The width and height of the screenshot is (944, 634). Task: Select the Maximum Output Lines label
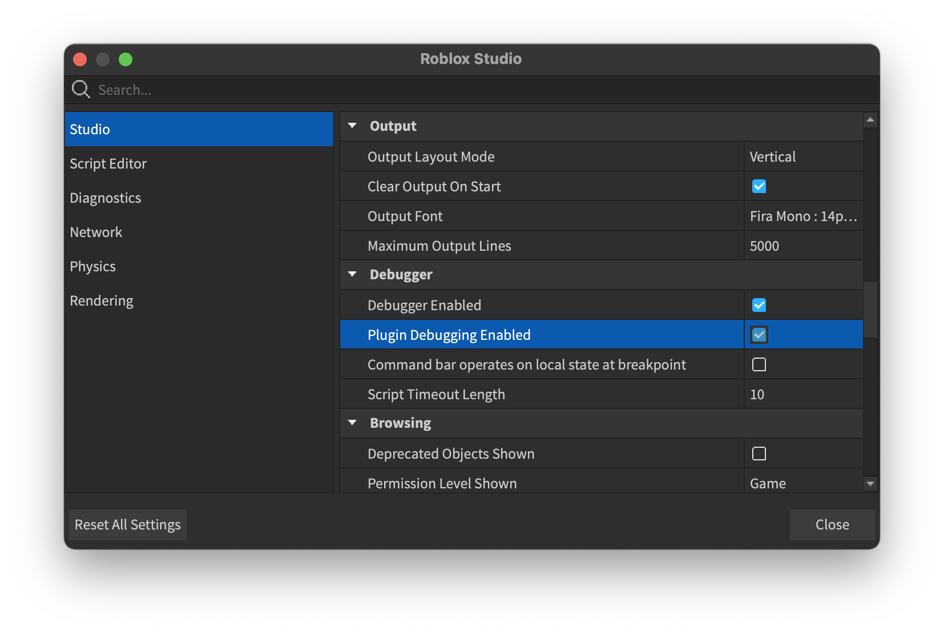click(x=439, y=246)
